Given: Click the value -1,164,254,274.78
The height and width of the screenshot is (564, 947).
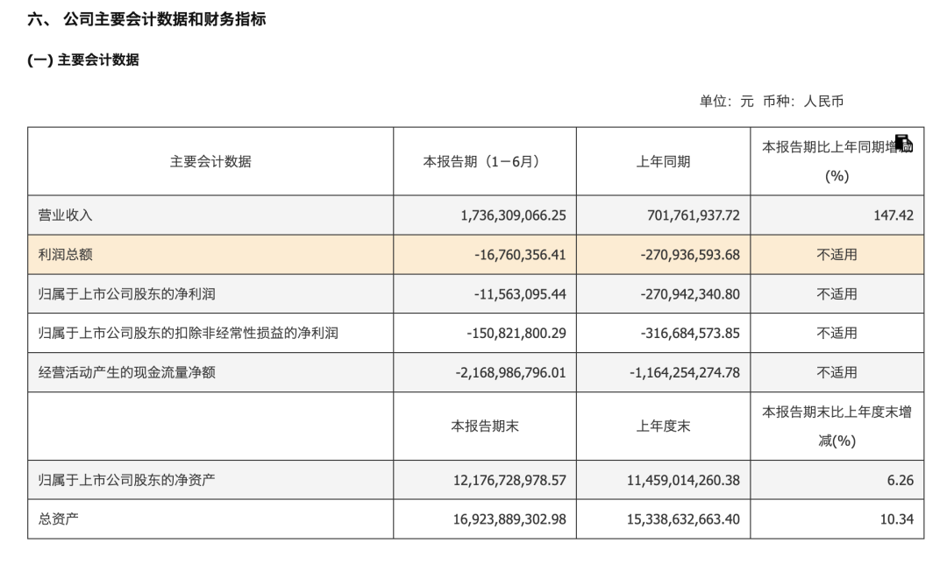Looking at the screenshot, I should pyautogui.click(x=685, y=372).
